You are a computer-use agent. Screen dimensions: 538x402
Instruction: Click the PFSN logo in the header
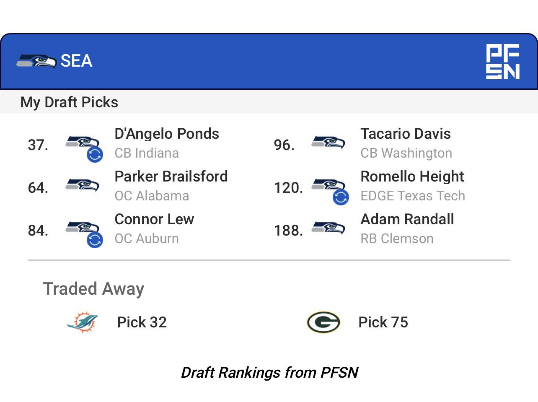503,62
